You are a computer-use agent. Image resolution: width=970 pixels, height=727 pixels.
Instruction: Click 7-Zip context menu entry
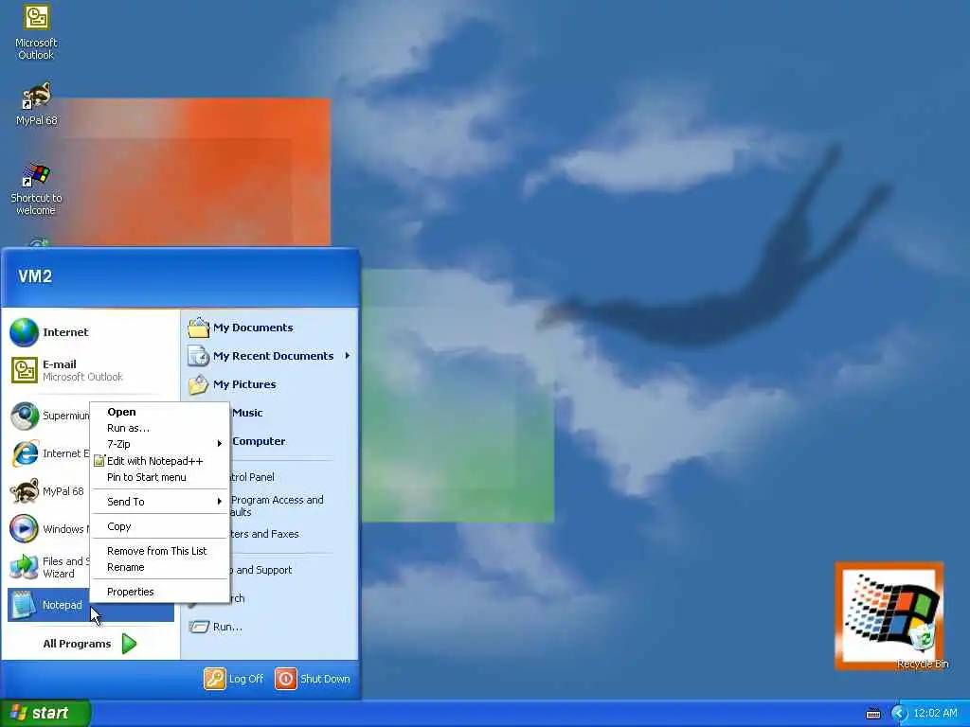click(x=159, y=444)
